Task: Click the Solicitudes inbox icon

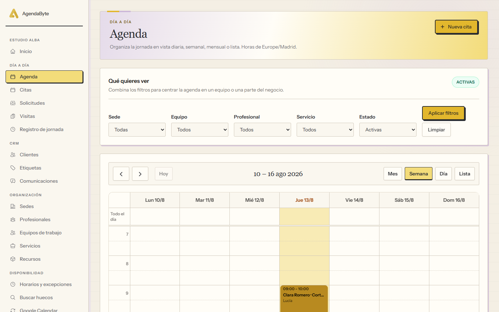Action: (13, 103)
